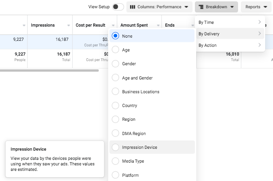Select the Age breakdown radio button
Viewport: 273px width, 181px height.
tap(115, 50)
